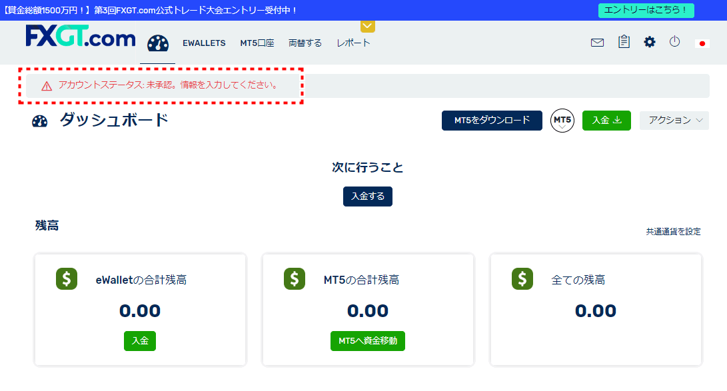Click the 入金する button
This screenshot has height=391, width=727.
point(368,196)
